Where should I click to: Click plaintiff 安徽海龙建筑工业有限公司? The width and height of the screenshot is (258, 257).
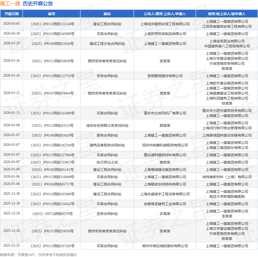point(165,204)
